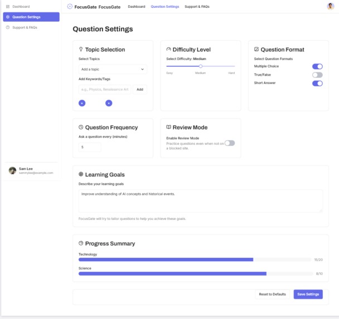The image size is (339, 319).
Task: Click the lightbulb icon next to Topic Selection
Action: [81, 49]
